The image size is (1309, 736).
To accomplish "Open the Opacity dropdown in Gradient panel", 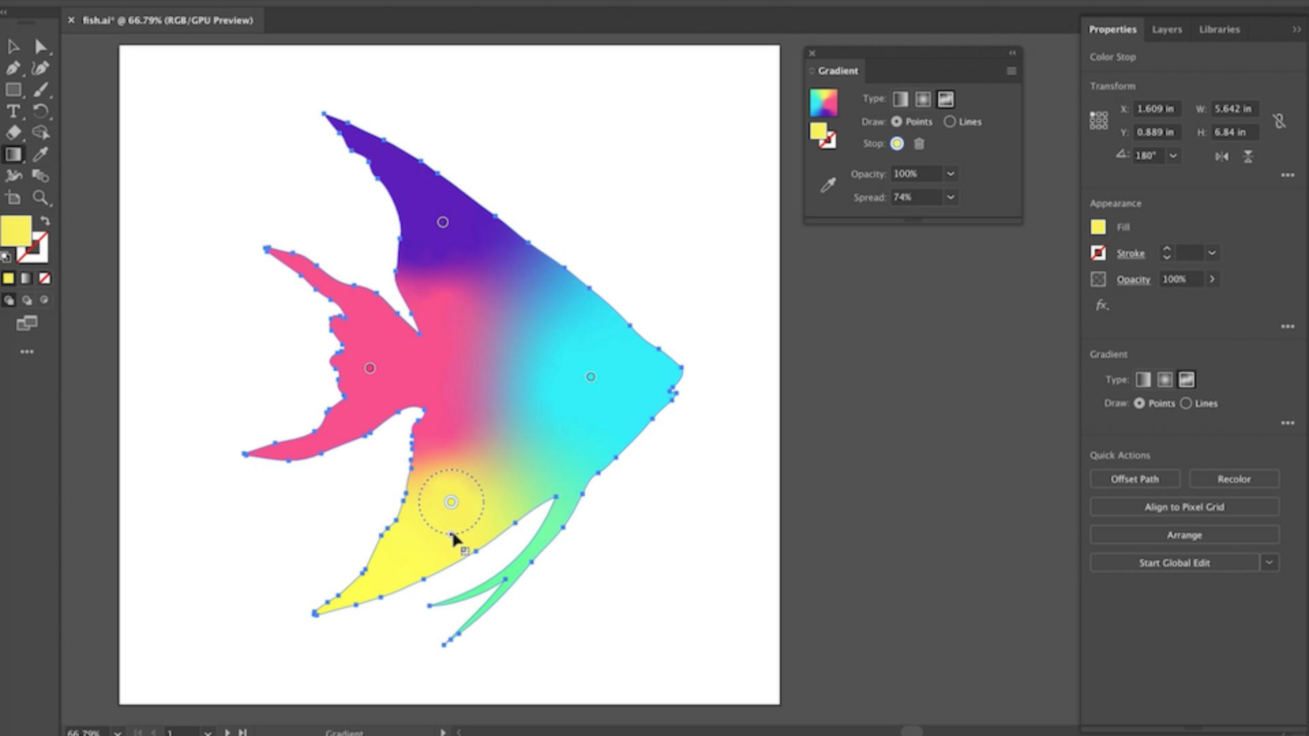I will 950,174.
